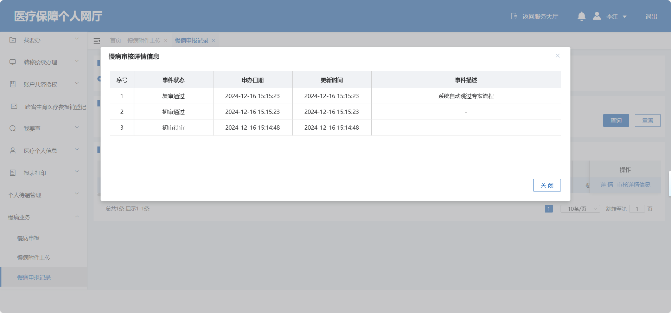This screenshot has width=671, height=313.
Task: Close the 慢病审核详情信息 dialog with X
Action: click(x=557, y=56)
